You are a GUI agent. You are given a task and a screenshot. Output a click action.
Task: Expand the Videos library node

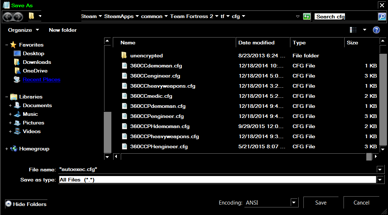point(10,131)
